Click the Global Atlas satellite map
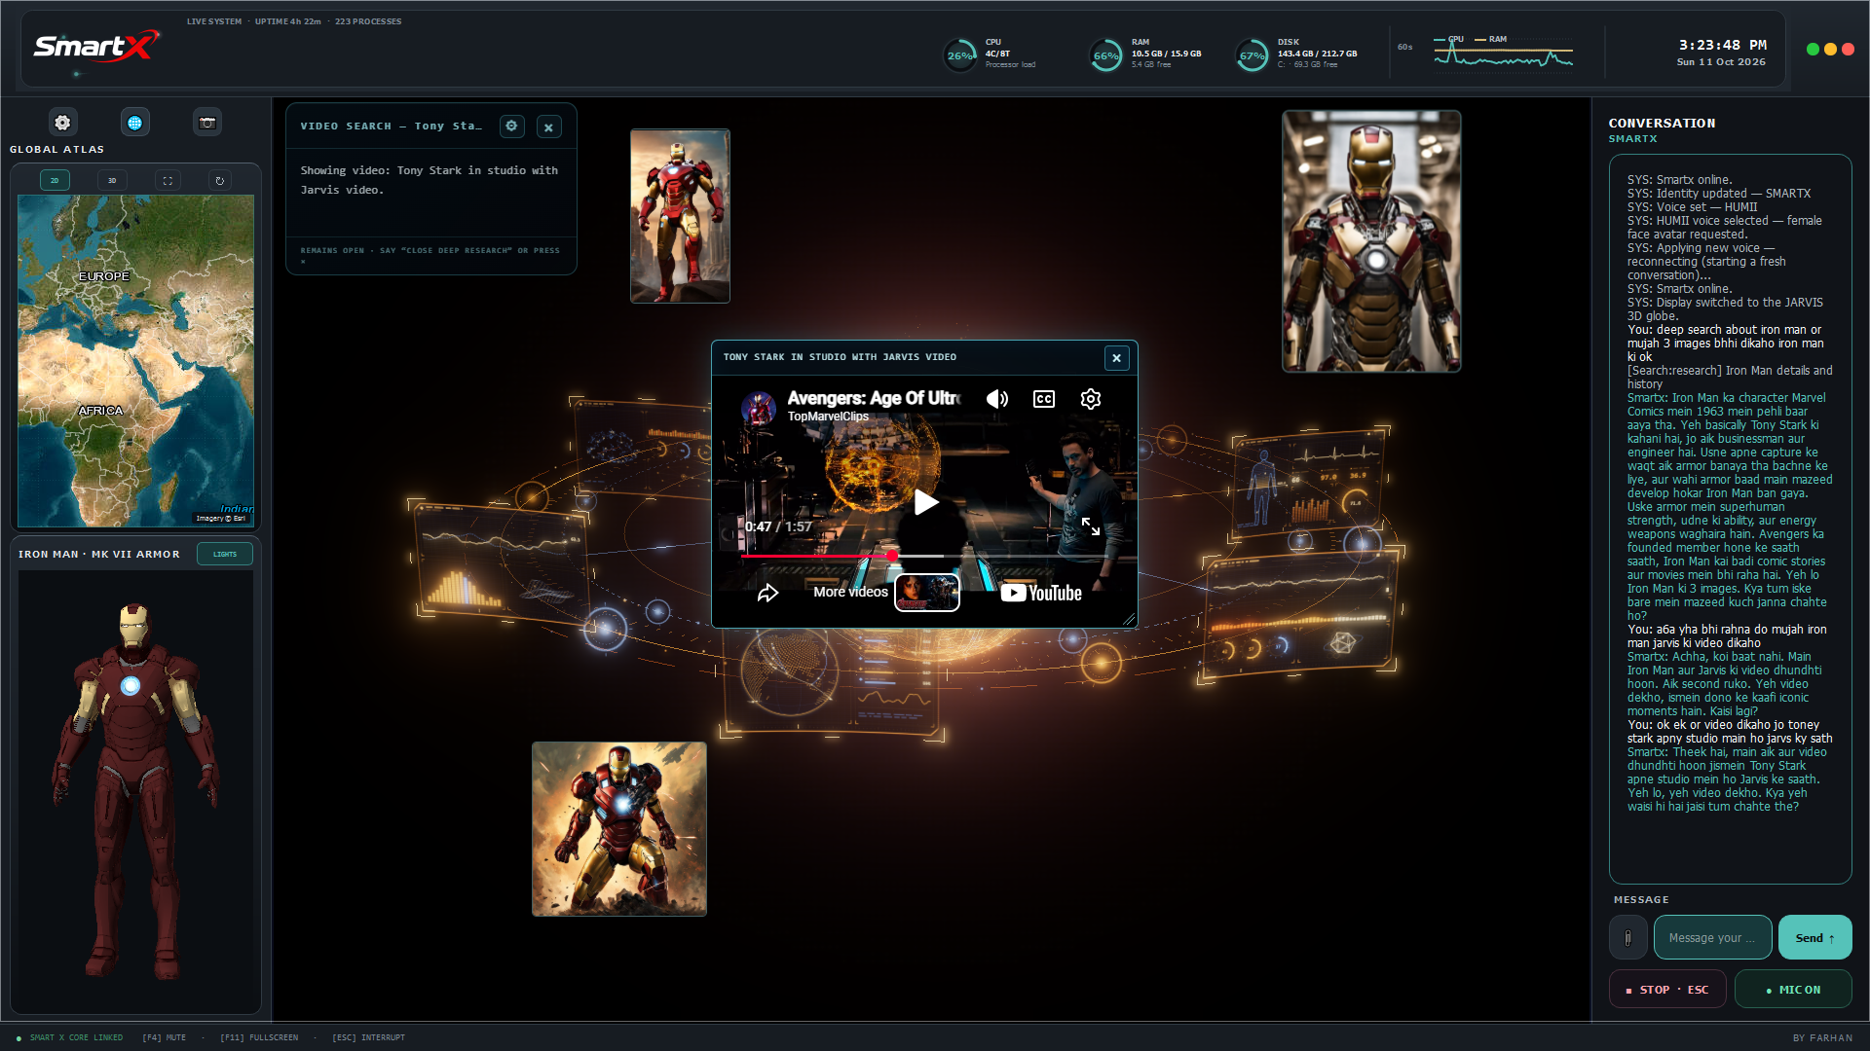This screenshot has width=1870, height=1051. (135, 361)
